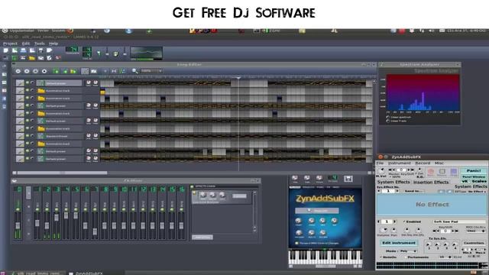Click the master volume knob in ZynAddSubFX
The height and width of the screenshot is (275, 489).
tap(382, 170)
